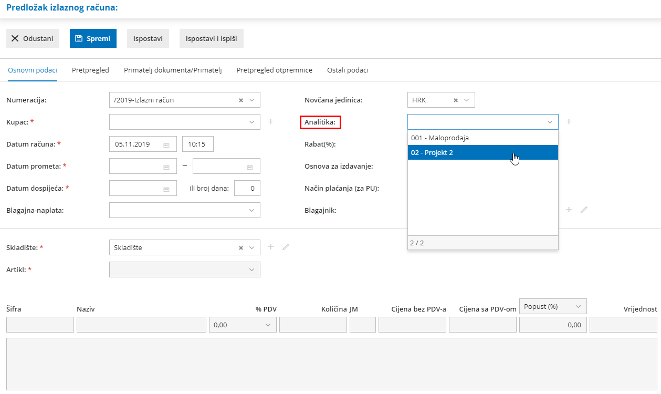Switch to the Osnovni podaci tab
The width and height of the screenshot is (661, 394).
pyautogui.click(x=33, y=70)
